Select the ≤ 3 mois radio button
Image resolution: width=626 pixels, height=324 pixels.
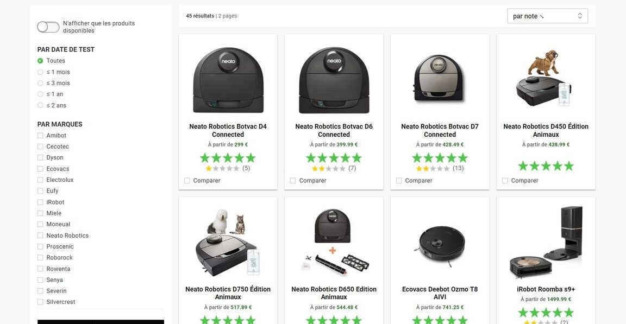tap(40, 83)
